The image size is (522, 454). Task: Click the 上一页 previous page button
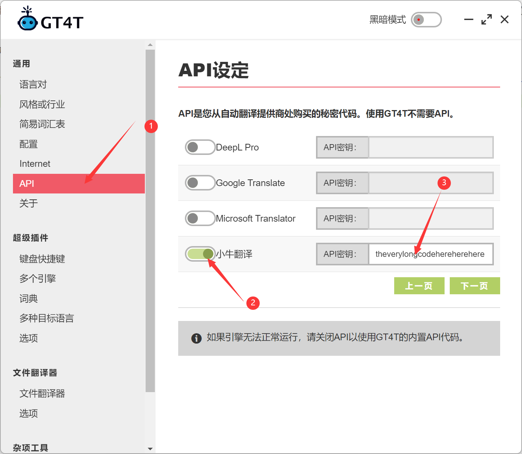[419, 286]
